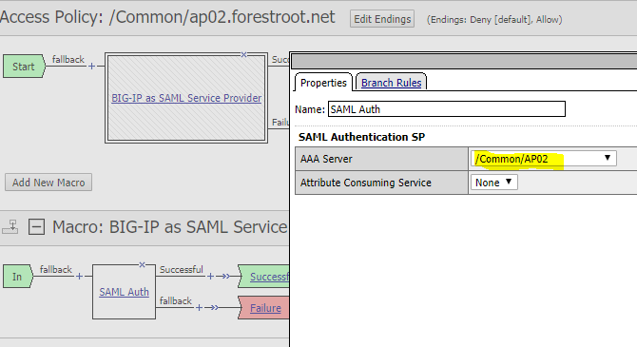Remove the BIG-IP as SAML Service Provider macro call
This screenshot has height=347, width=637.
coord(243,54)
